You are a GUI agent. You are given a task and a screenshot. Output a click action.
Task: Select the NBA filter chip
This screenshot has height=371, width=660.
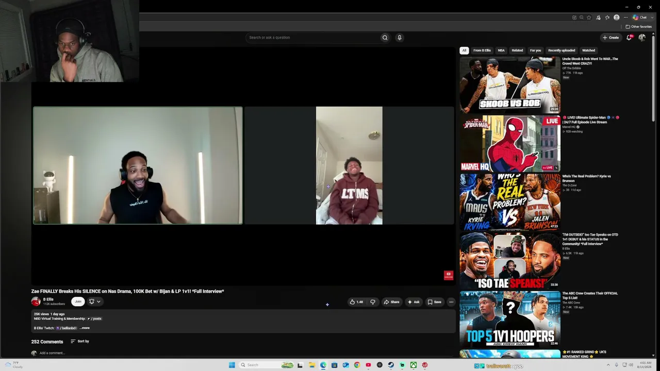(501, 50)
